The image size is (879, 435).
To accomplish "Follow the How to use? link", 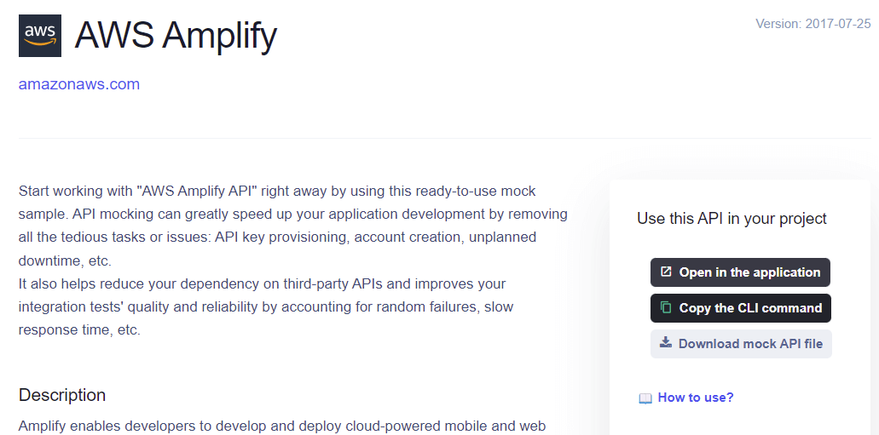I will 696,398.
